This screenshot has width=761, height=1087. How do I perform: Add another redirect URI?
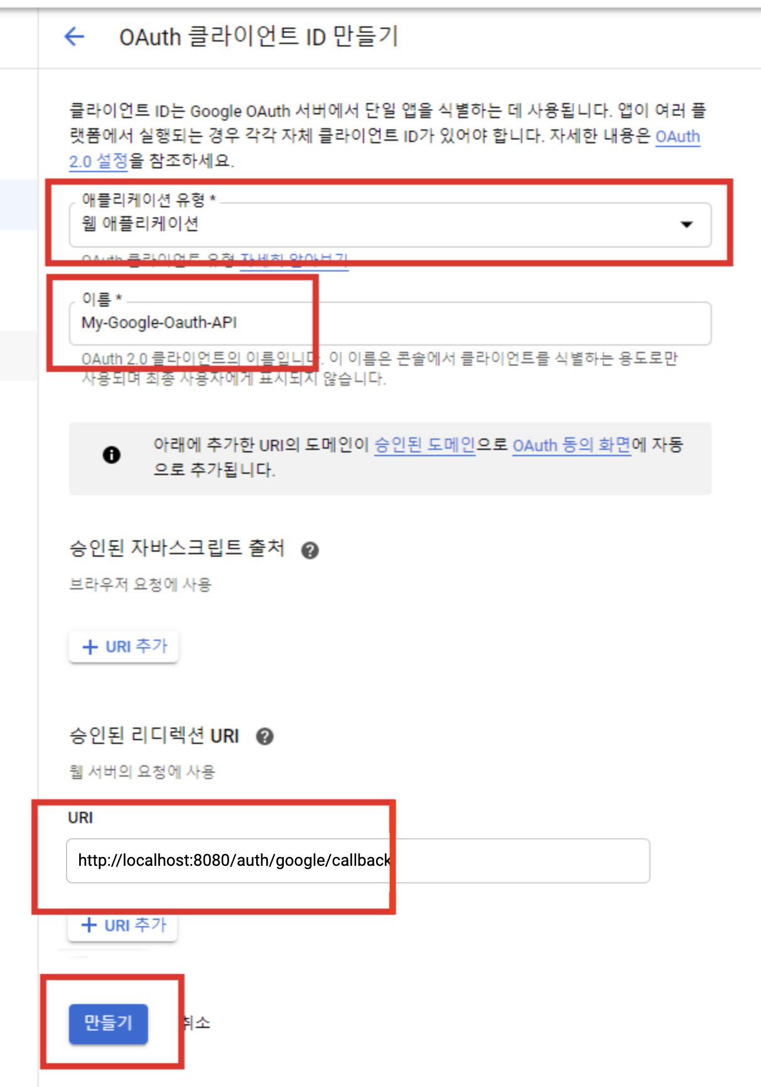click(x=122, y=925)
